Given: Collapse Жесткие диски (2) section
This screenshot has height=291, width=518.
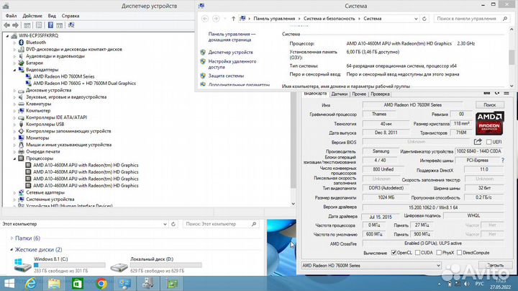Looking at the screenshot, I should 12,250.
